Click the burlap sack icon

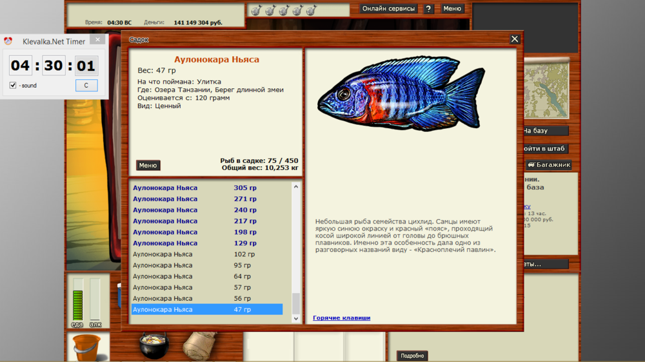(199, 345)
